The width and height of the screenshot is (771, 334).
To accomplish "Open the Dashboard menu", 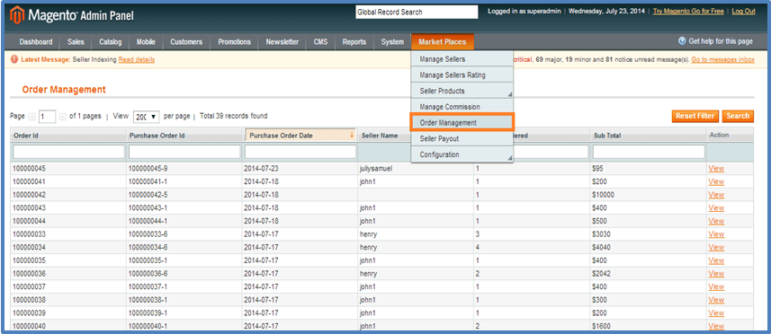I will 36,42.
